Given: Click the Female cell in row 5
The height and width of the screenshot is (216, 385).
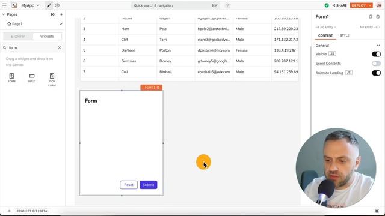Looking at the screenshot, I should coord(252,50).
